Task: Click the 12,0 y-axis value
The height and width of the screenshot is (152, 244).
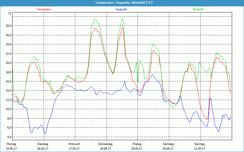Action: pyautogui.click(x=9, y=100)
